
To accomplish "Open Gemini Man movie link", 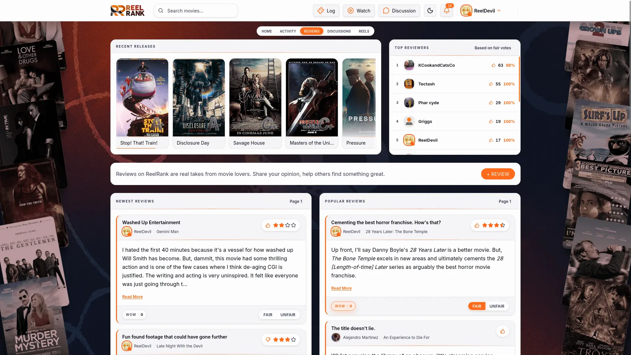I will tap(168, 231).
